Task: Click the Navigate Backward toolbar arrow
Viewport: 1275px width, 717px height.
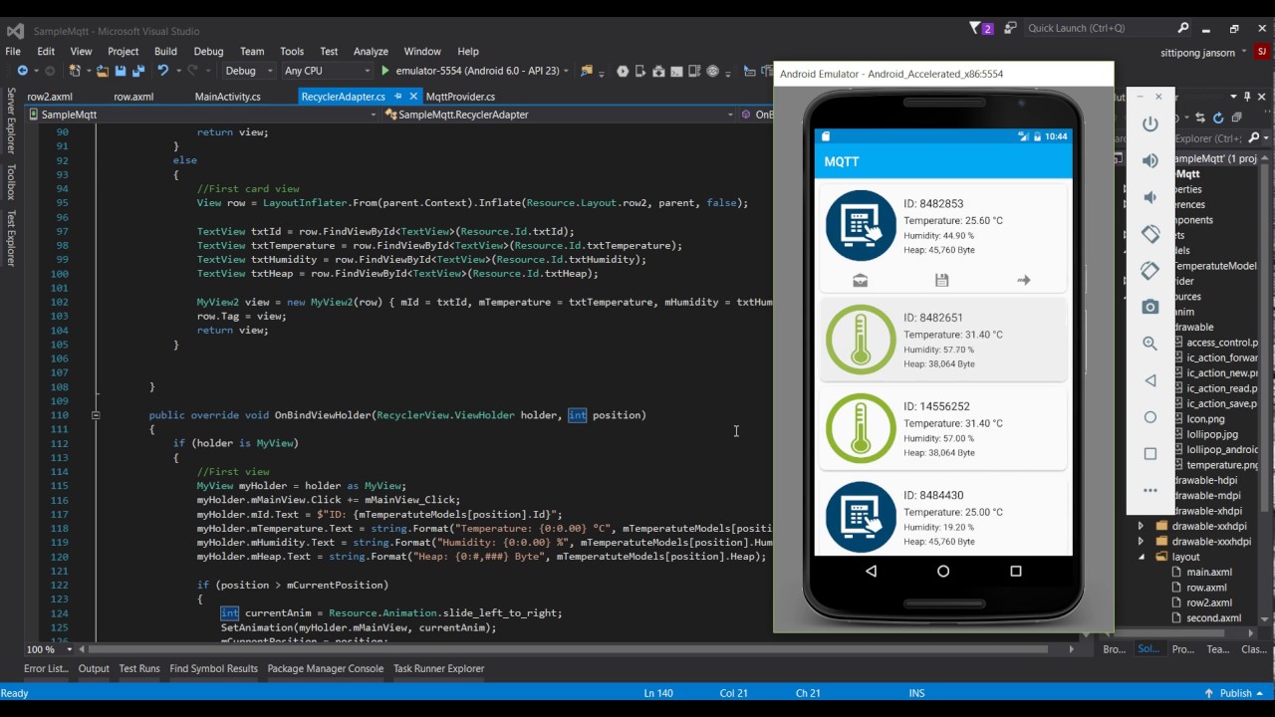Action: pos(22,71)
